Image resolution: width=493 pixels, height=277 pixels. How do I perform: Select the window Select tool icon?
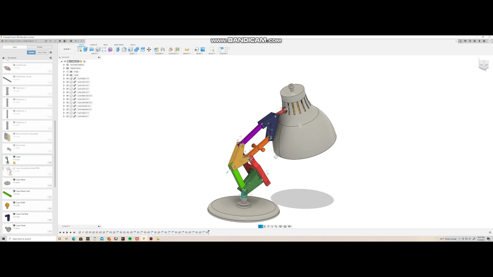tap(211, 49)
